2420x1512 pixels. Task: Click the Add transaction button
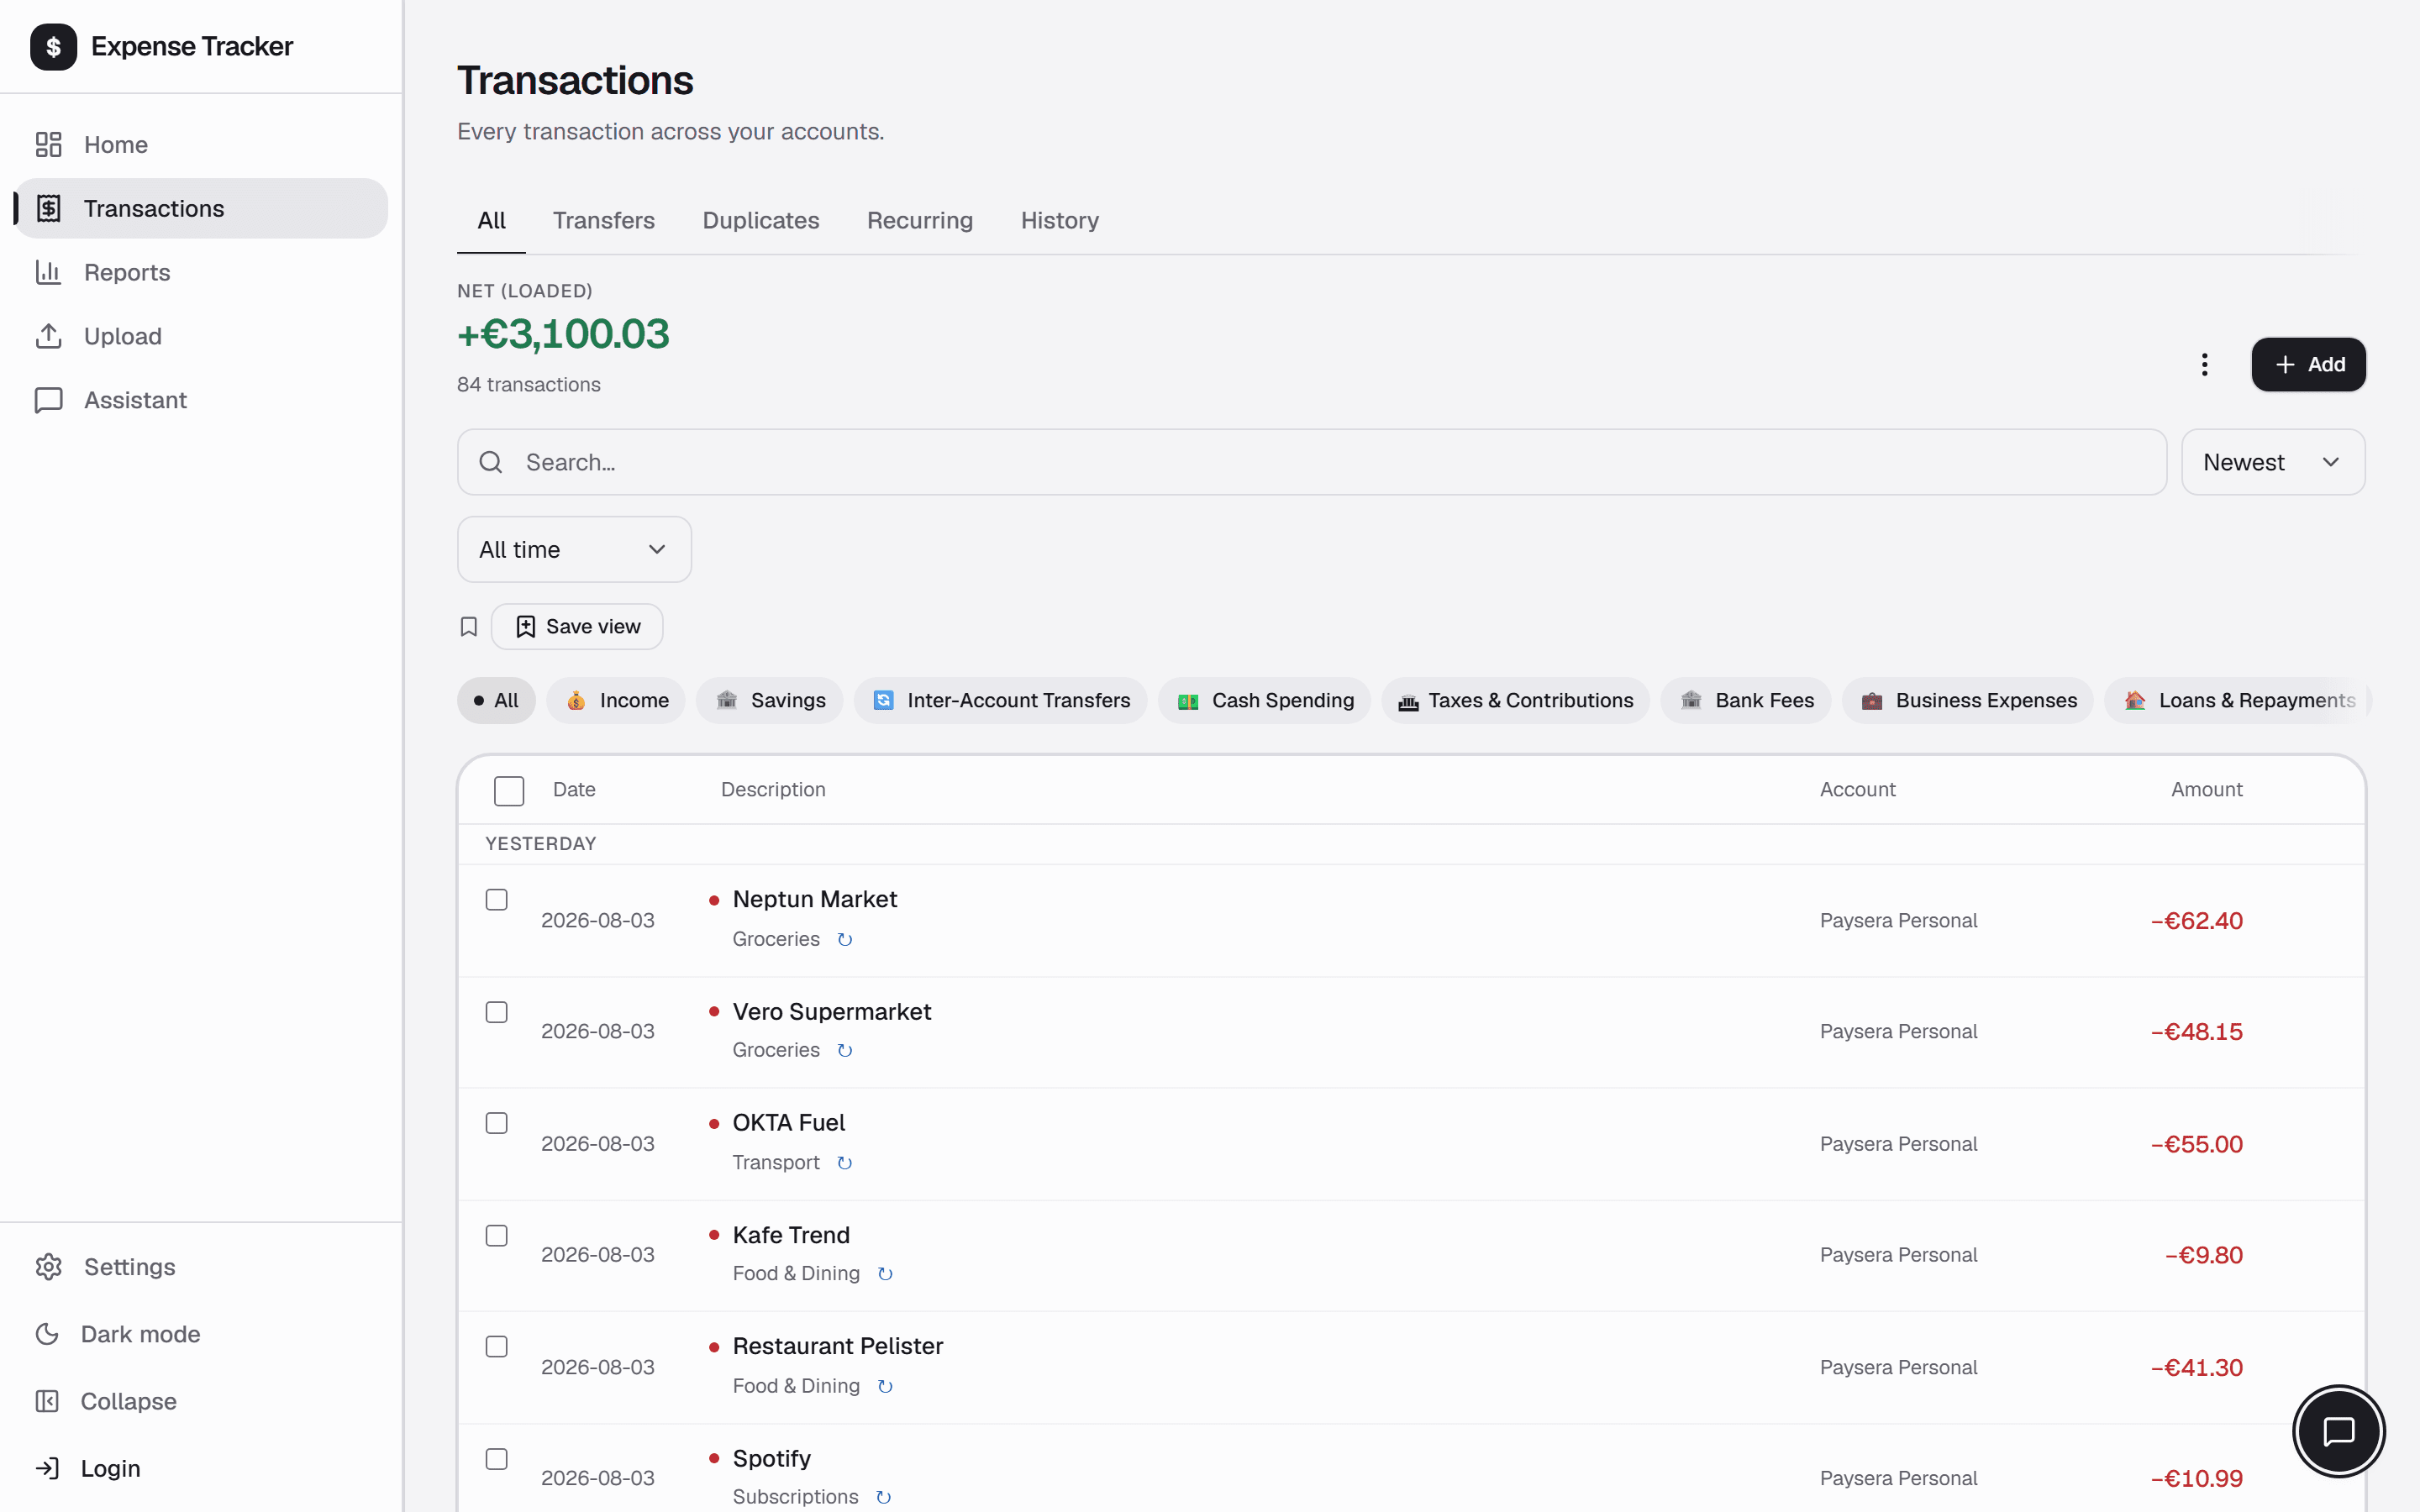2308,365
